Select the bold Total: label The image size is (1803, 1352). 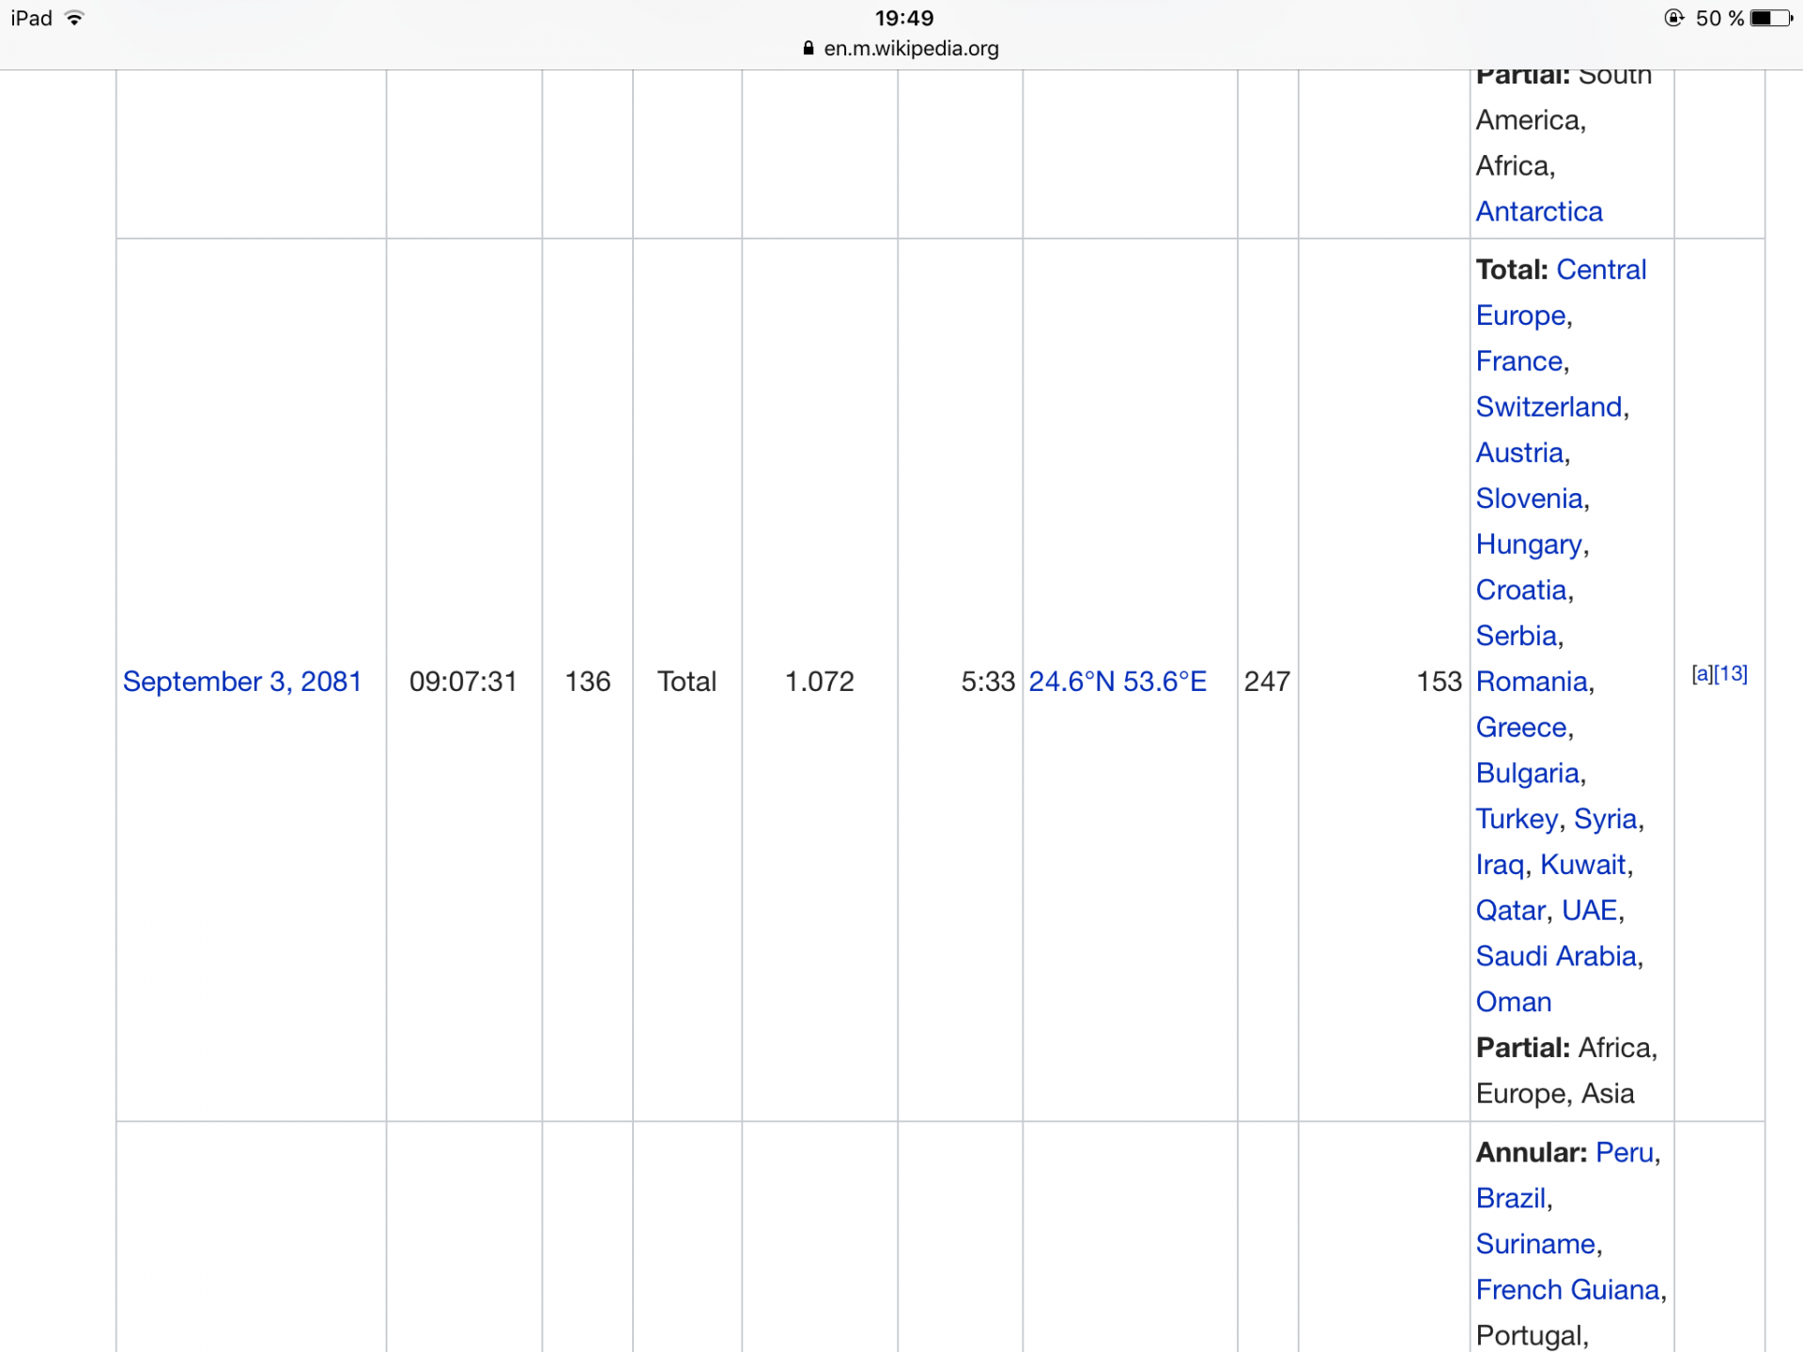click(1512, 269)
